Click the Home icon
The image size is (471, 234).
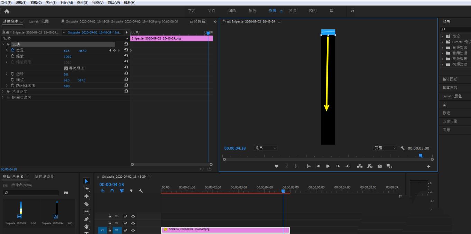click(7, 11)
